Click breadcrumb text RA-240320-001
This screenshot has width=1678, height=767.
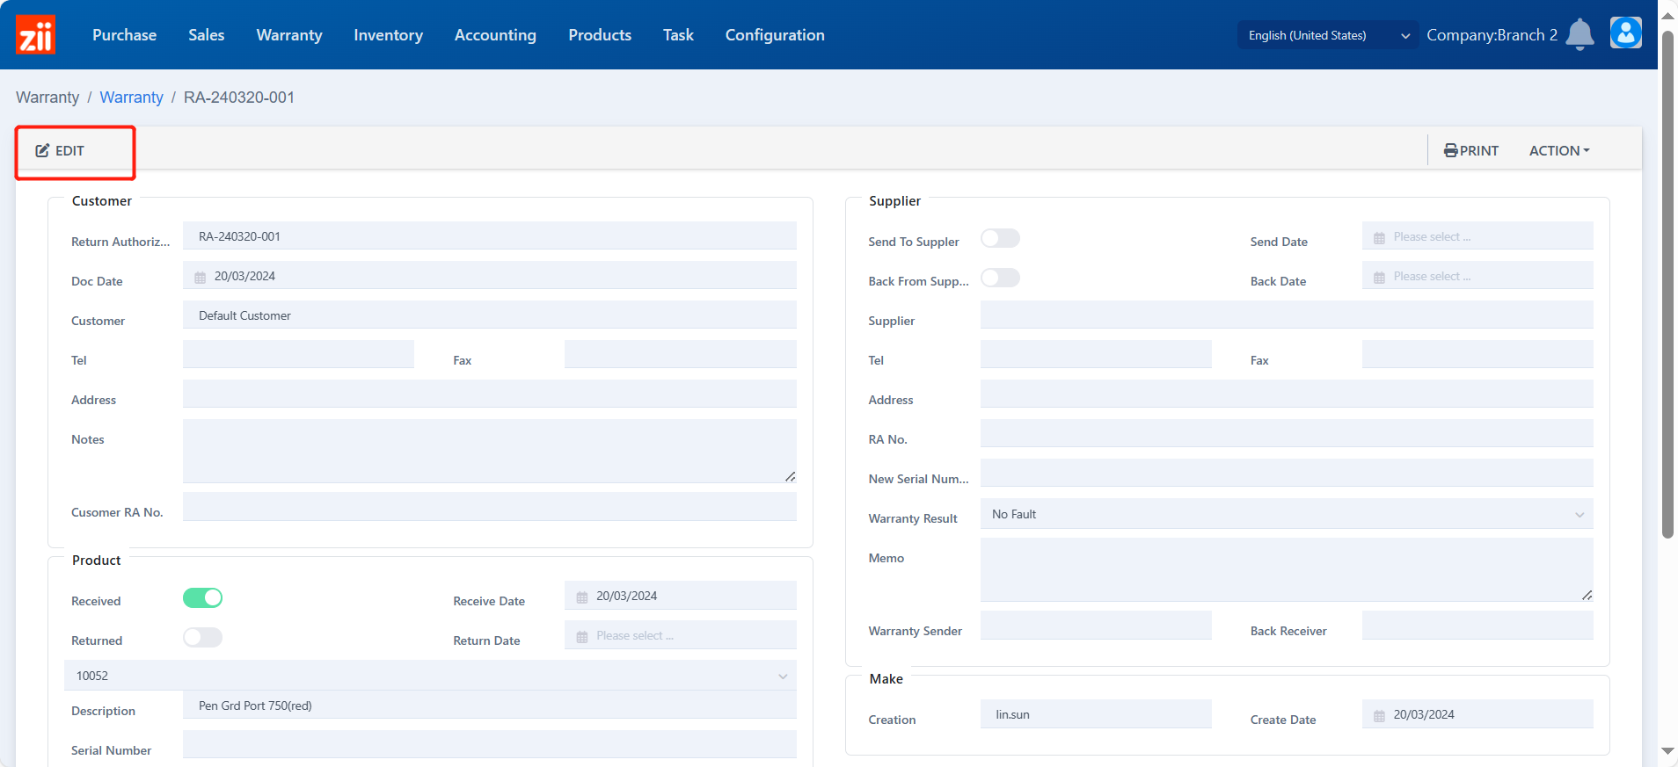coord(239,98)
